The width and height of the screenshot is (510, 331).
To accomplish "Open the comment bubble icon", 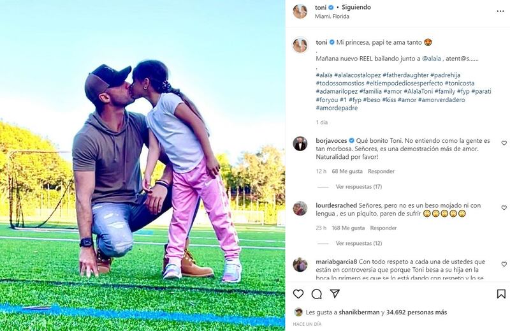I will click(316, 294).
